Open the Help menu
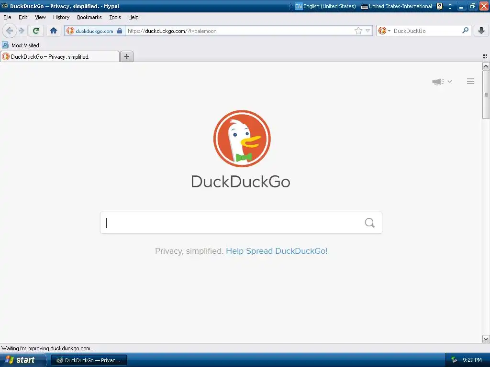The height and width of the screenshot is (367, 490). [134, 18]
